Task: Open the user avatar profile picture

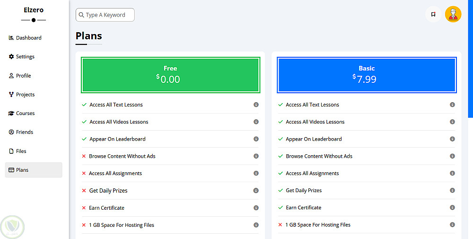Action: pos(453,14)
